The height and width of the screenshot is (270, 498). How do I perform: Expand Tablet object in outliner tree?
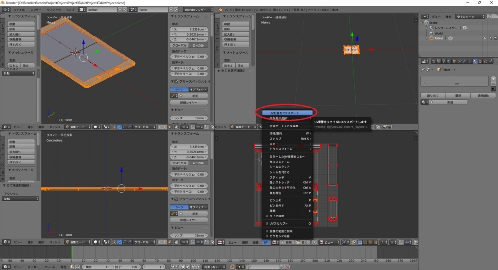(x=427, y=38)
